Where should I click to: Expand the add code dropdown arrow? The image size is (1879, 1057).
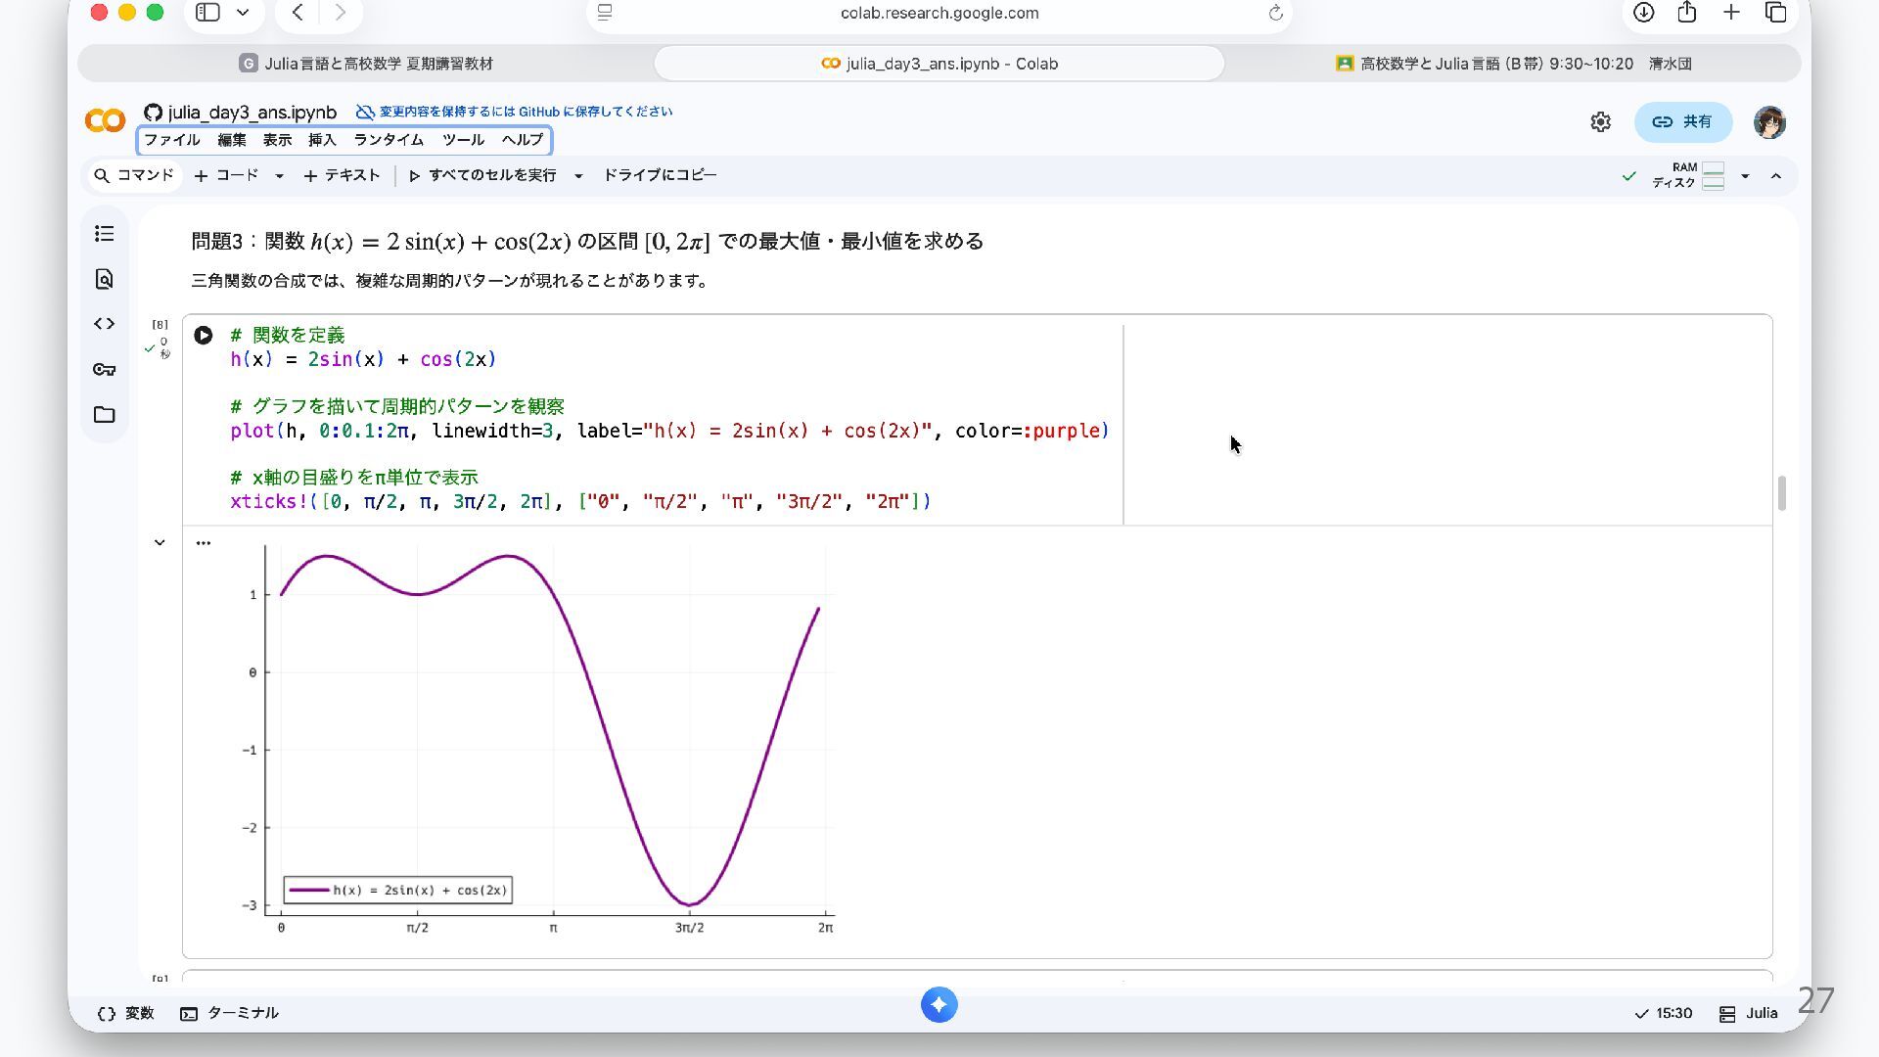pos(279,176)
